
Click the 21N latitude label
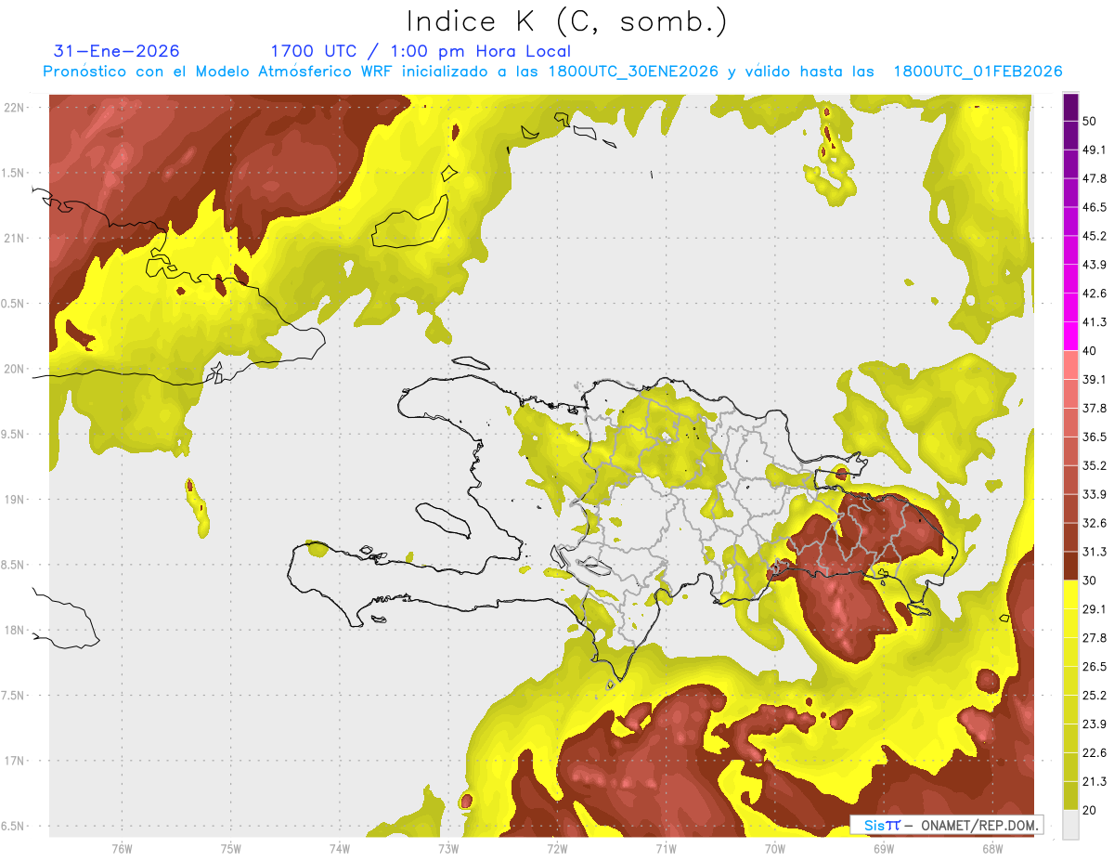[x=15, y=238]
